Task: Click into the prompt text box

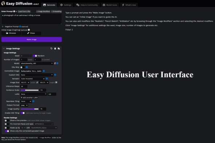Action: click(31, 19)
